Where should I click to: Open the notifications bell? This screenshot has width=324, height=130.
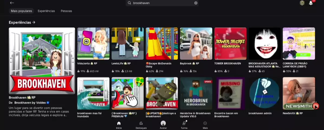[311, 3]
